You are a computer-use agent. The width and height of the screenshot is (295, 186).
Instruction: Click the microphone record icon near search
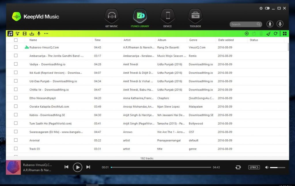[x=279, y=24]
